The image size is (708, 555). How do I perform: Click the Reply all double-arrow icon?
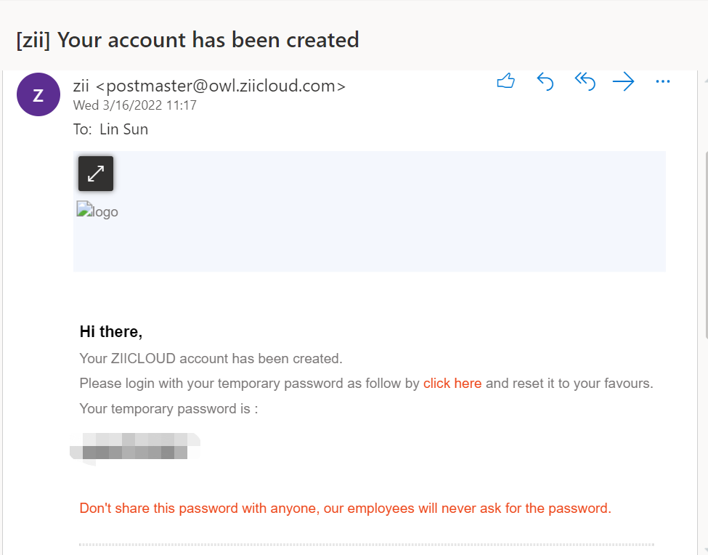pyautogui.click(x=585, y=82)
